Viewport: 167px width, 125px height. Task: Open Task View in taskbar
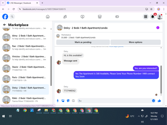click(x=10, y=116)
